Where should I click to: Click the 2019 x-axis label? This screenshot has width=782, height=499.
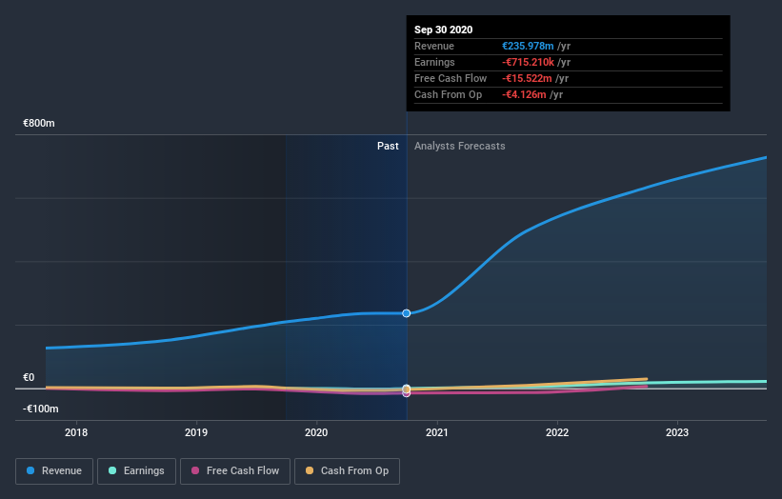click(x=196, y=432)
